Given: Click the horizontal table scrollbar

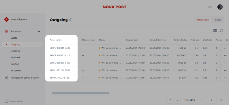Looking at the screenshot, I should point(81,93).
